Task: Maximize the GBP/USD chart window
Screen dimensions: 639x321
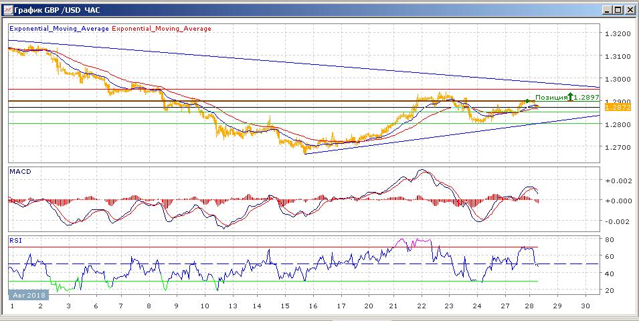Action: tap(616, 10)
